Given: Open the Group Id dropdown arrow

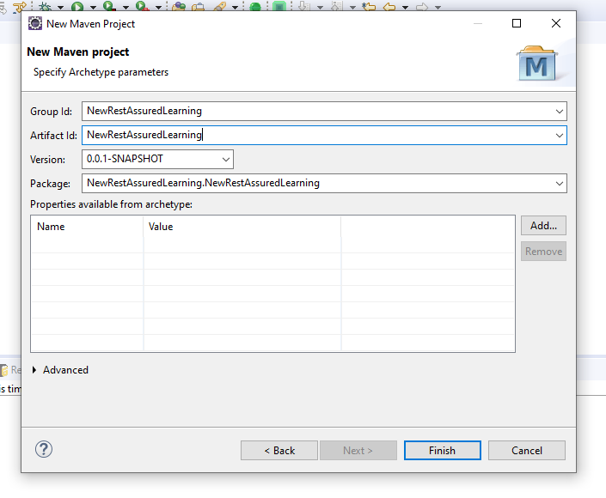Looking at the screenshot, I should tap(560, 112).
